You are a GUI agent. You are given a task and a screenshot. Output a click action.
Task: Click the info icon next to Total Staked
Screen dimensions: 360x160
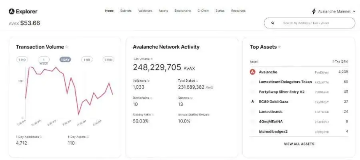(x=197, y=81)
